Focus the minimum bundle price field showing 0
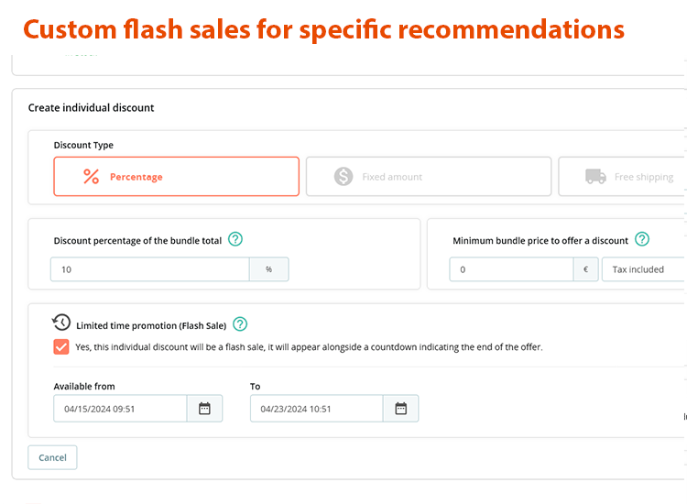 click(x=511, y=269)
